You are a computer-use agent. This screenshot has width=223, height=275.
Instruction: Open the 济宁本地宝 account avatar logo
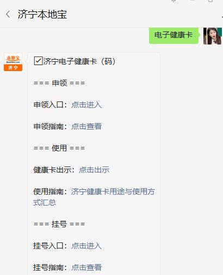tap(13, 62)
